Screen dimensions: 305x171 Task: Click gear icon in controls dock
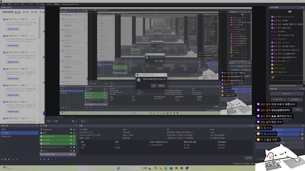302,139
